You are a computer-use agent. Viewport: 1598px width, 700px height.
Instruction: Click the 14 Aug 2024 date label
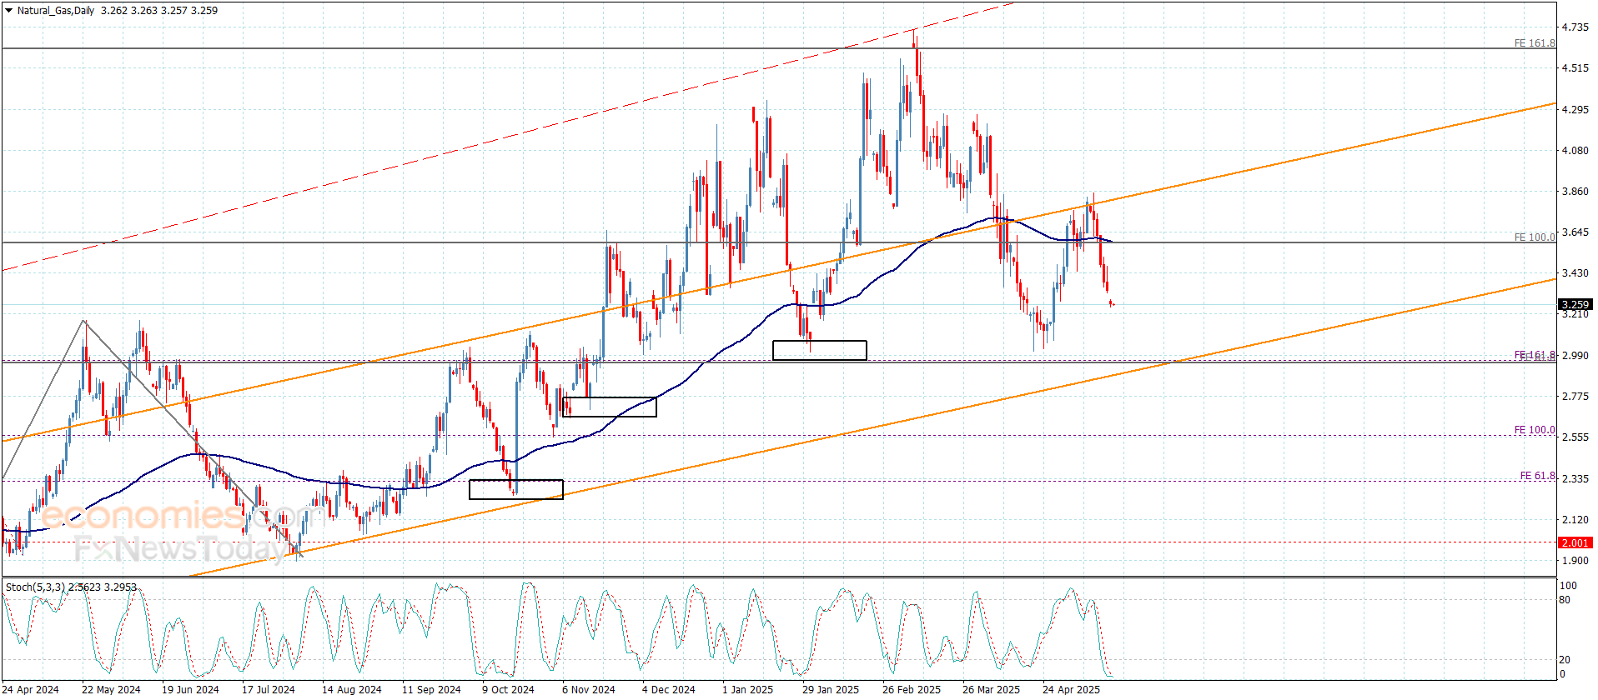tap(351, 689)
